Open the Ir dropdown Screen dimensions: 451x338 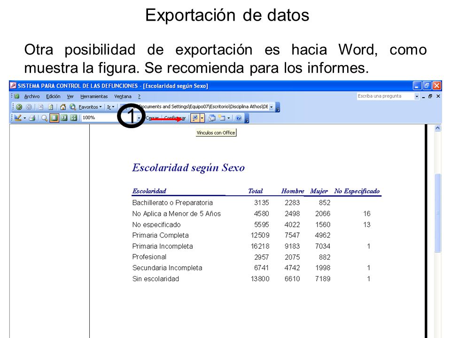pos(110,107)
